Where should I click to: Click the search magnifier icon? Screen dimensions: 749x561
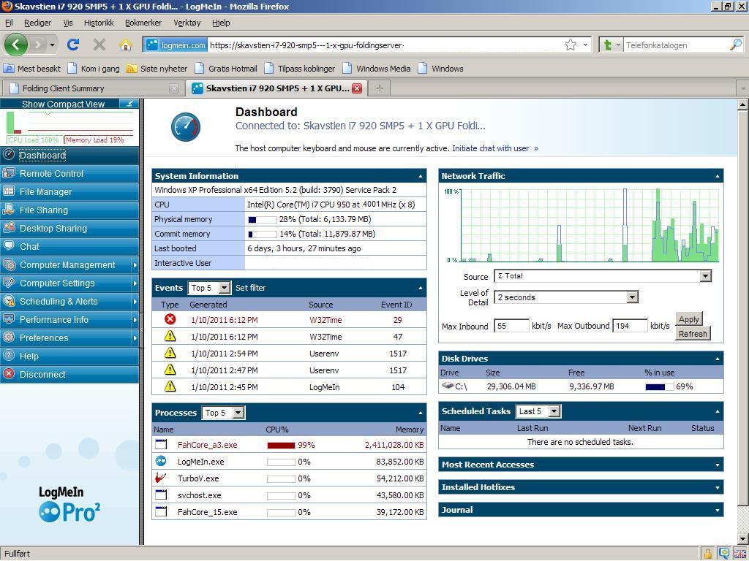click(736, 45)
